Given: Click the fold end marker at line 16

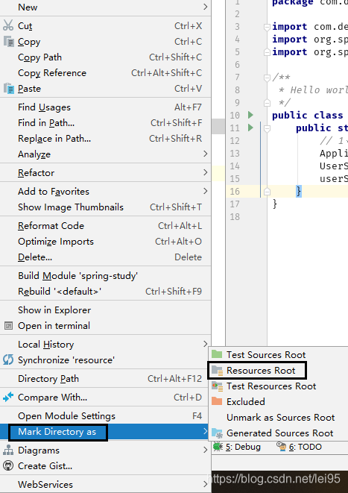Looking at the screenshot, I should tap(267, 191).
